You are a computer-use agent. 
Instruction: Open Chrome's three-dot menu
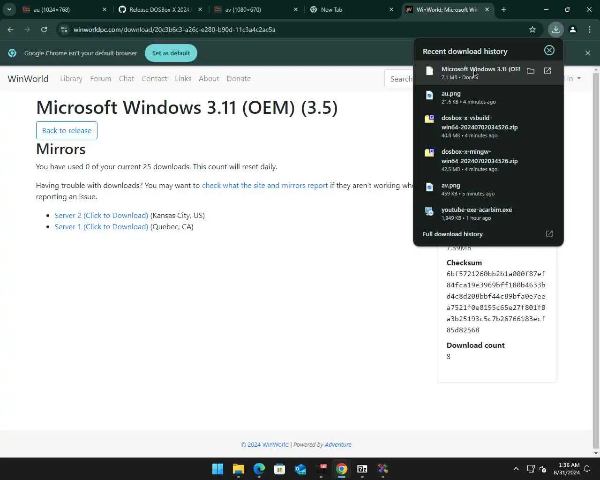click(x=590, y=30)
